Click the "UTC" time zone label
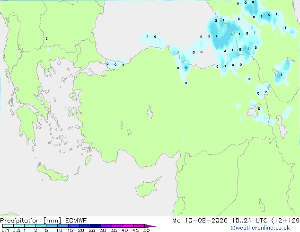Screen dimensions: 300x232 (x=262, y=221)
